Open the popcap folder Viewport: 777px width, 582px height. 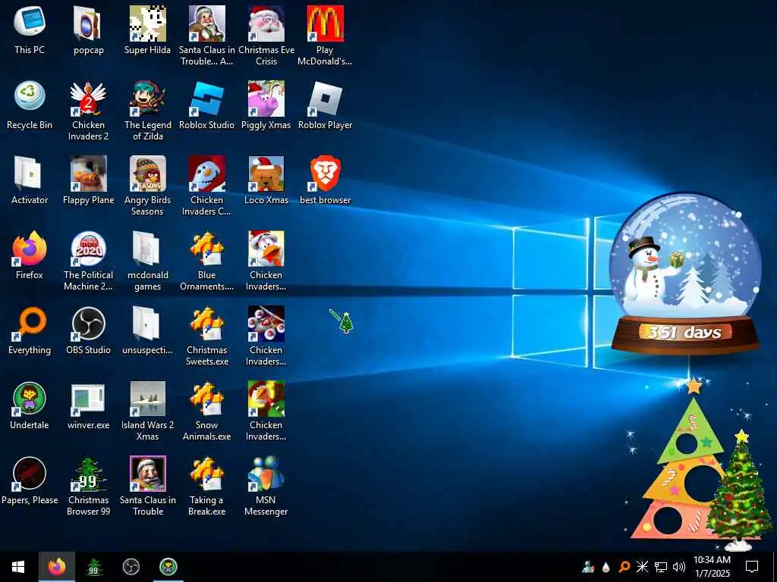(88, 30)
